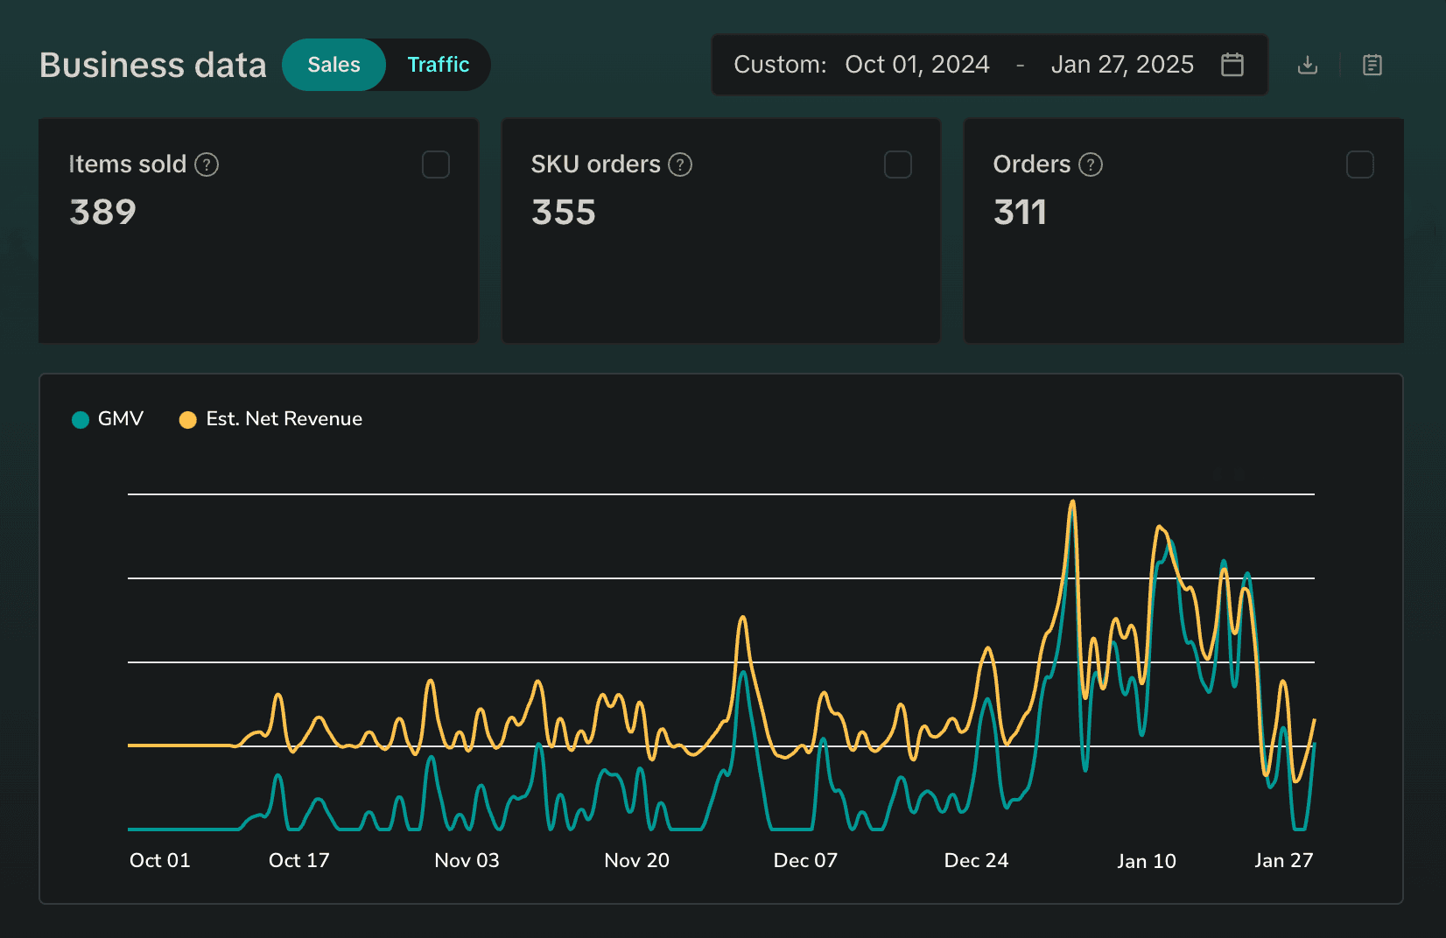Click the Business data heading
This screenshot has width=1446, height=938.
(x=153, y=66)
